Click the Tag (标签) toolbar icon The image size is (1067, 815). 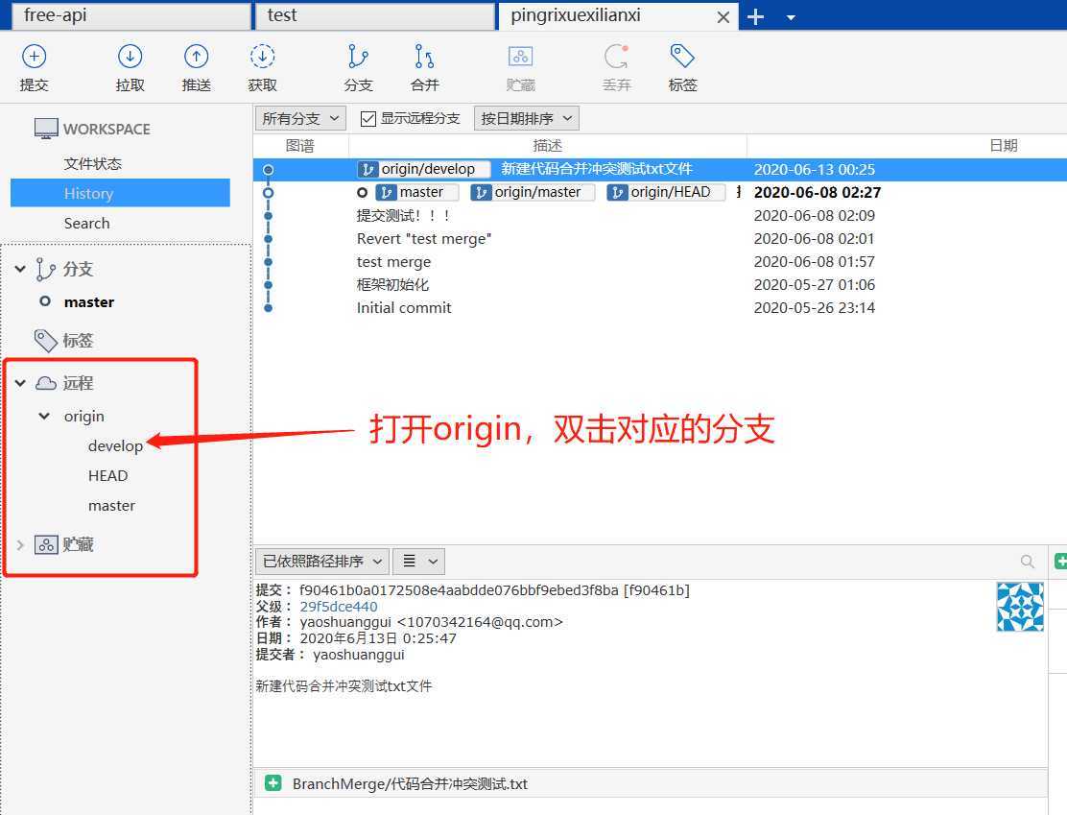point(682,57)
